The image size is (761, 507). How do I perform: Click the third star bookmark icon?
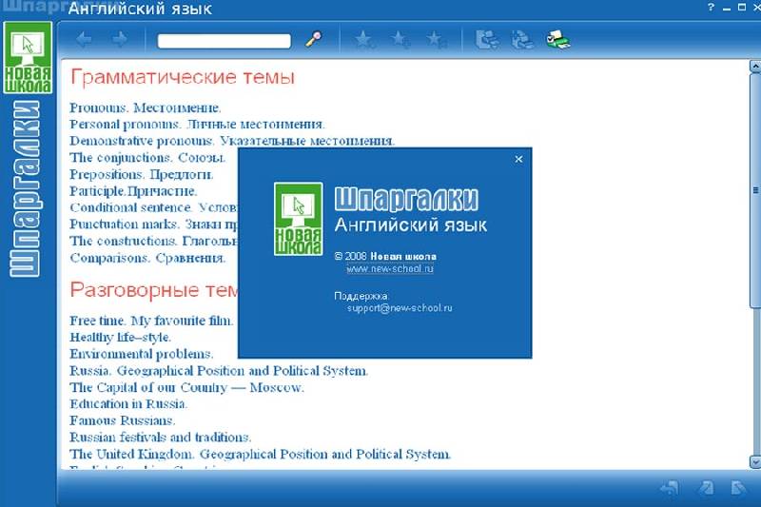(436, 40)
